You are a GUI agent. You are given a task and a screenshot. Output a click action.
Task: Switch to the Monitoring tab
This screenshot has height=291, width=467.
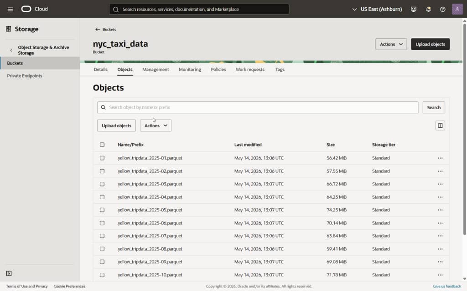[190, 70]
